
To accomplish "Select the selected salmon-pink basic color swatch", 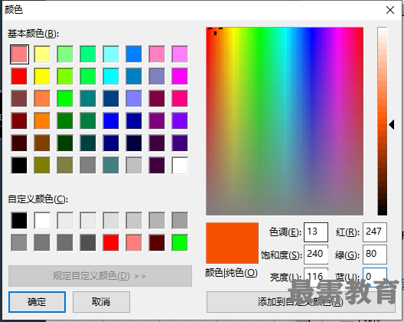I will pyautogui.click(x=19, y=54).
